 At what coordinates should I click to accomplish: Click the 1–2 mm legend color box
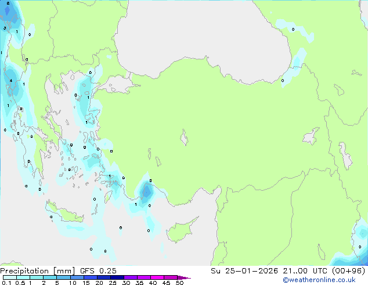(37, 277)
